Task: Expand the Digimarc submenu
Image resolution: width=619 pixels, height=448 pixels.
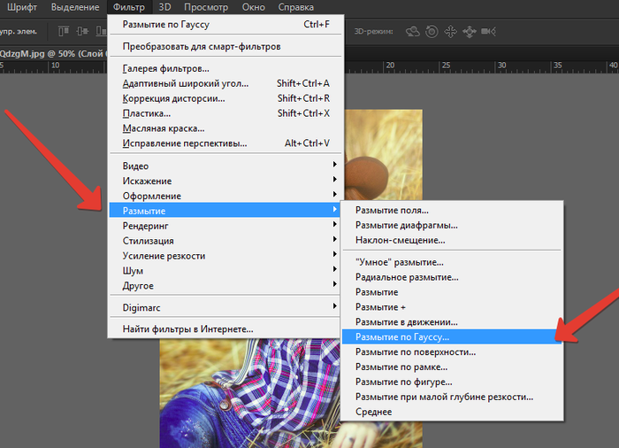Action: point(225,307)
